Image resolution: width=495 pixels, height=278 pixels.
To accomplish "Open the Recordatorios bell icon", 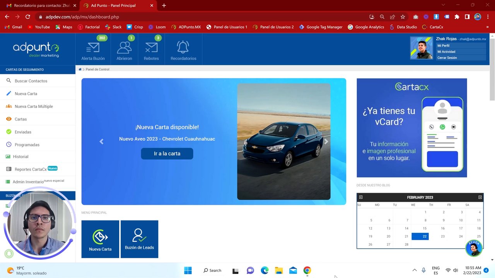I will 183,47.
